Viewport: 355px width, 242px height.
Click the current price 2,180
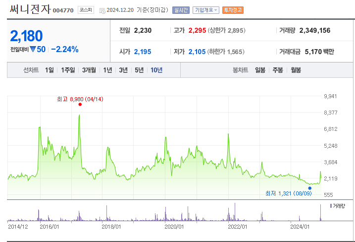pyautogui.click(x=26, y=36)
